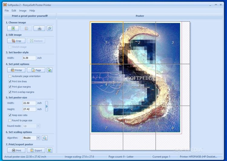
Task: Open the Image menu
Action: coord(23,11)
